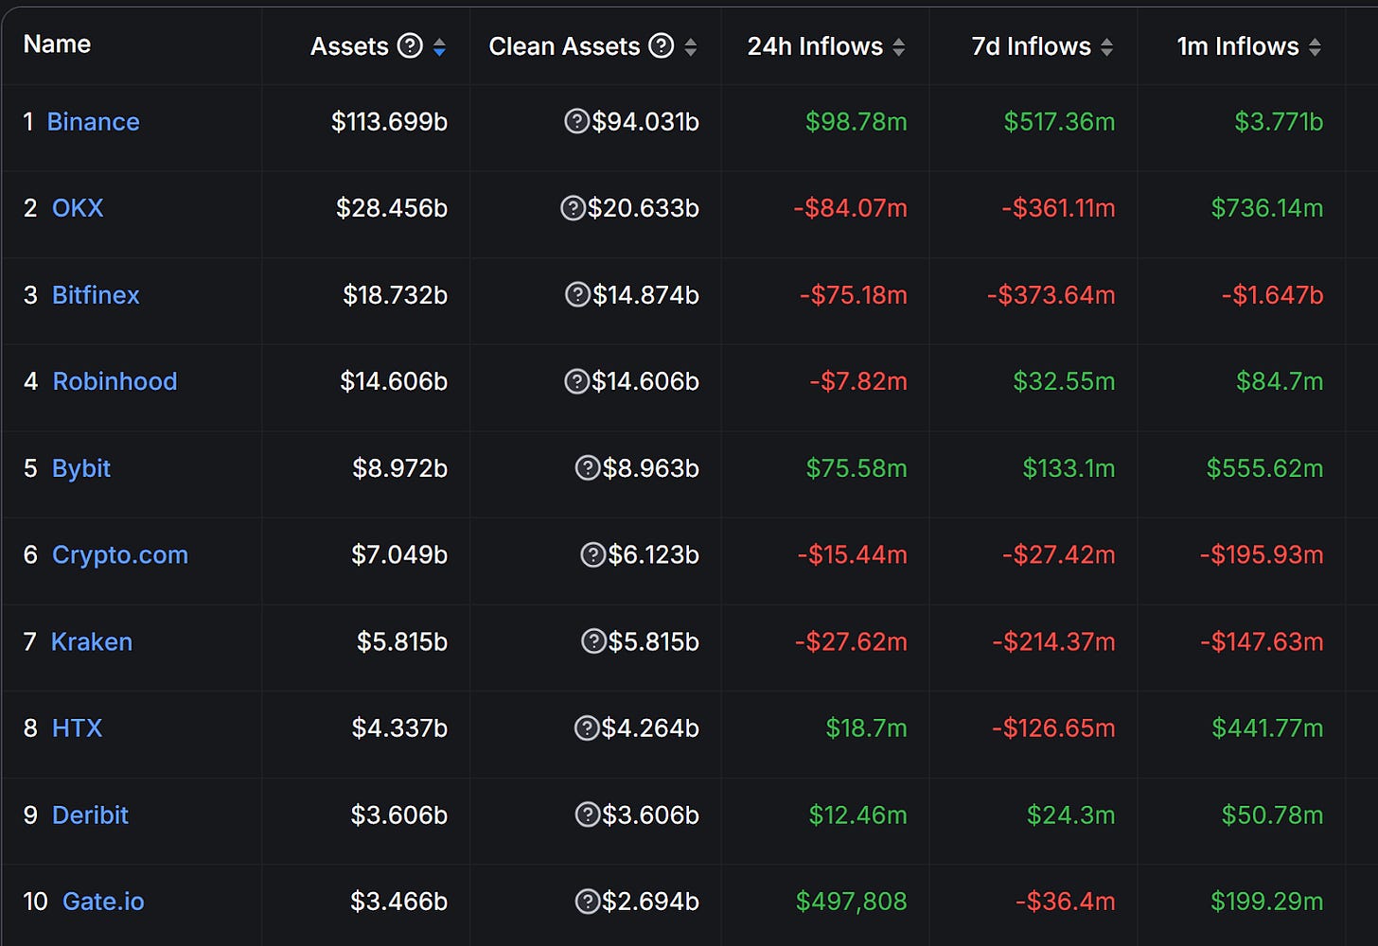The height and width of the screenshot is (946, 1378).
Task: Select OKX assets value $28.456b
Action: [392, 208]
